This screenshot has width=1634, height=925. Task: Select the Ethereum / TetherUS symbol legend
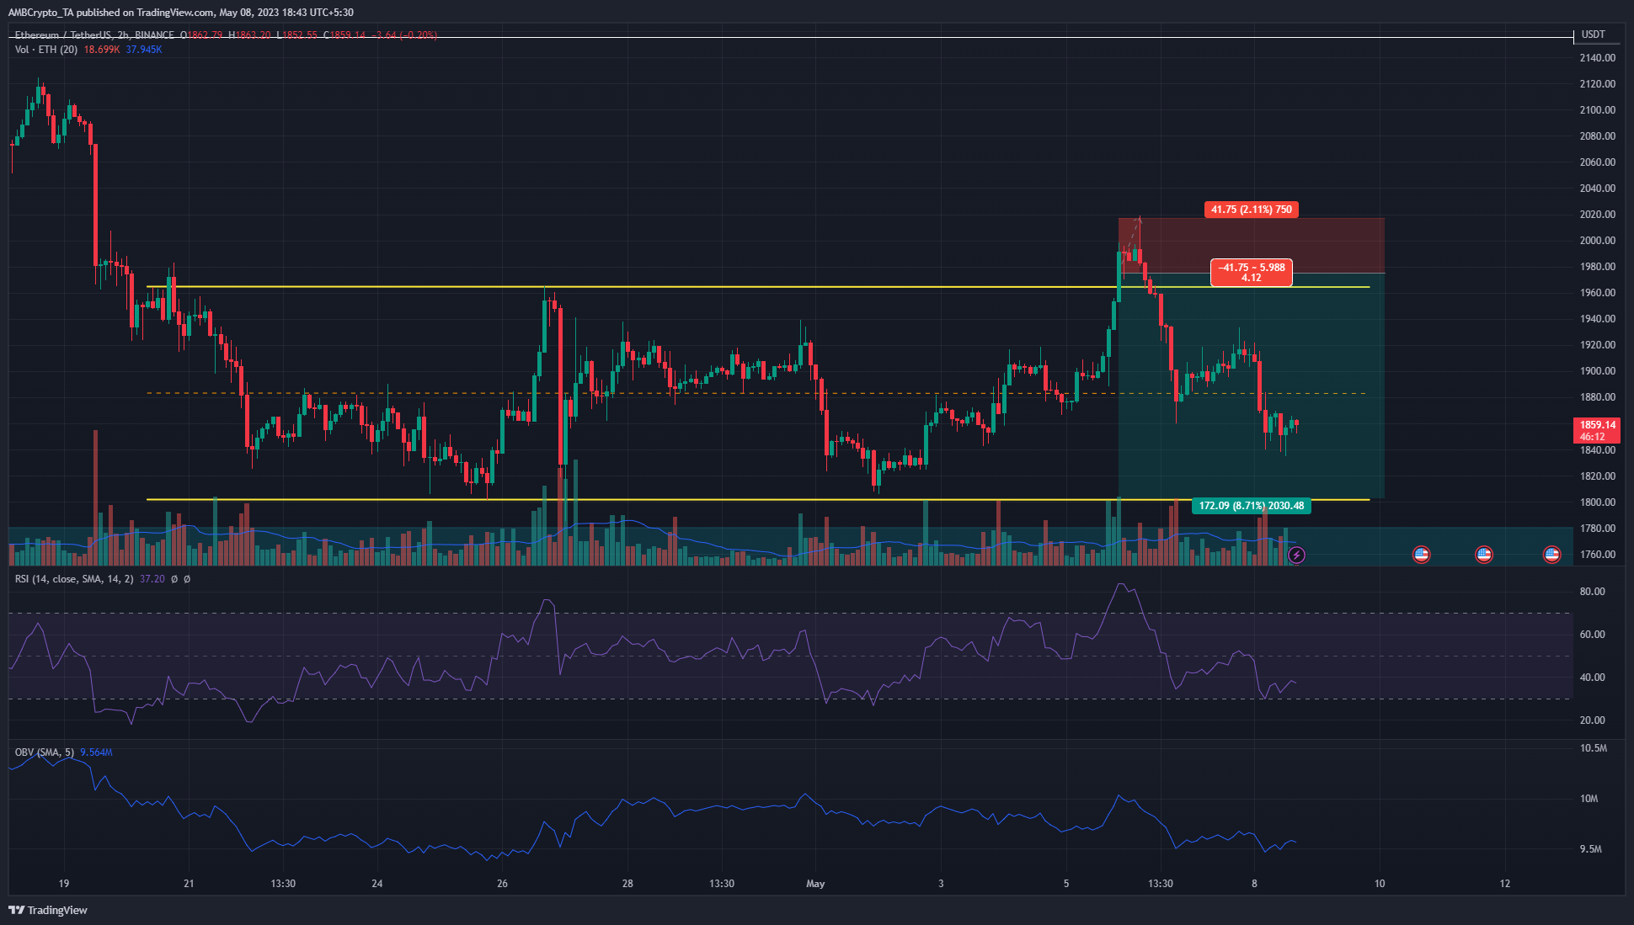click(94, 35)
